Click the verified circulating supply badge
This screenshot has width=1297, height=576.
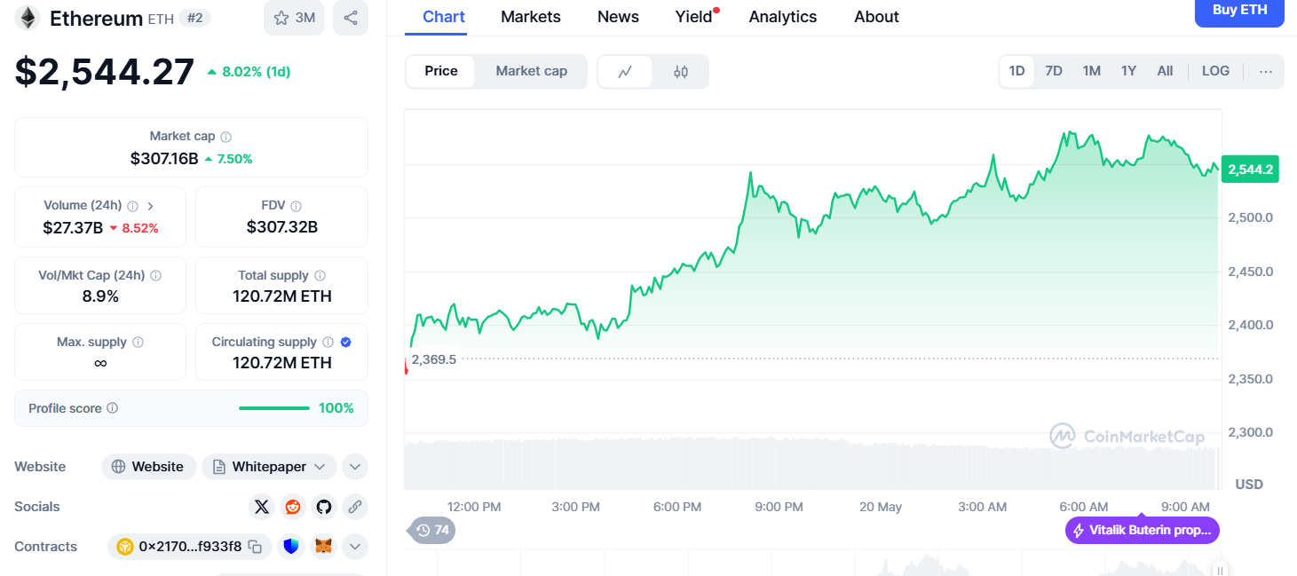(x=346, y=343)
